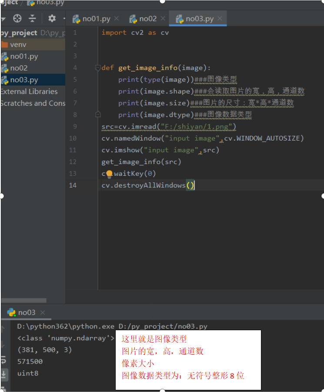
Task: Toggle scroll-to-end in the run console
Action: tap(4, 374)
